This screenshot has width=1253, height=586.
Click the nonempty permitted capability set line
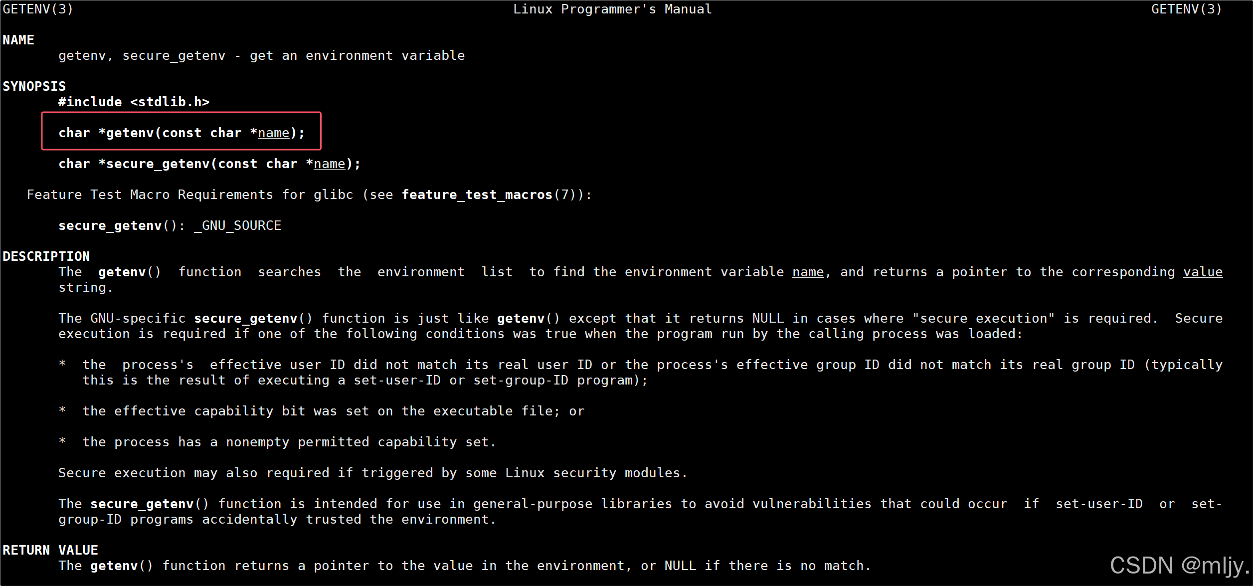(289, 442)
